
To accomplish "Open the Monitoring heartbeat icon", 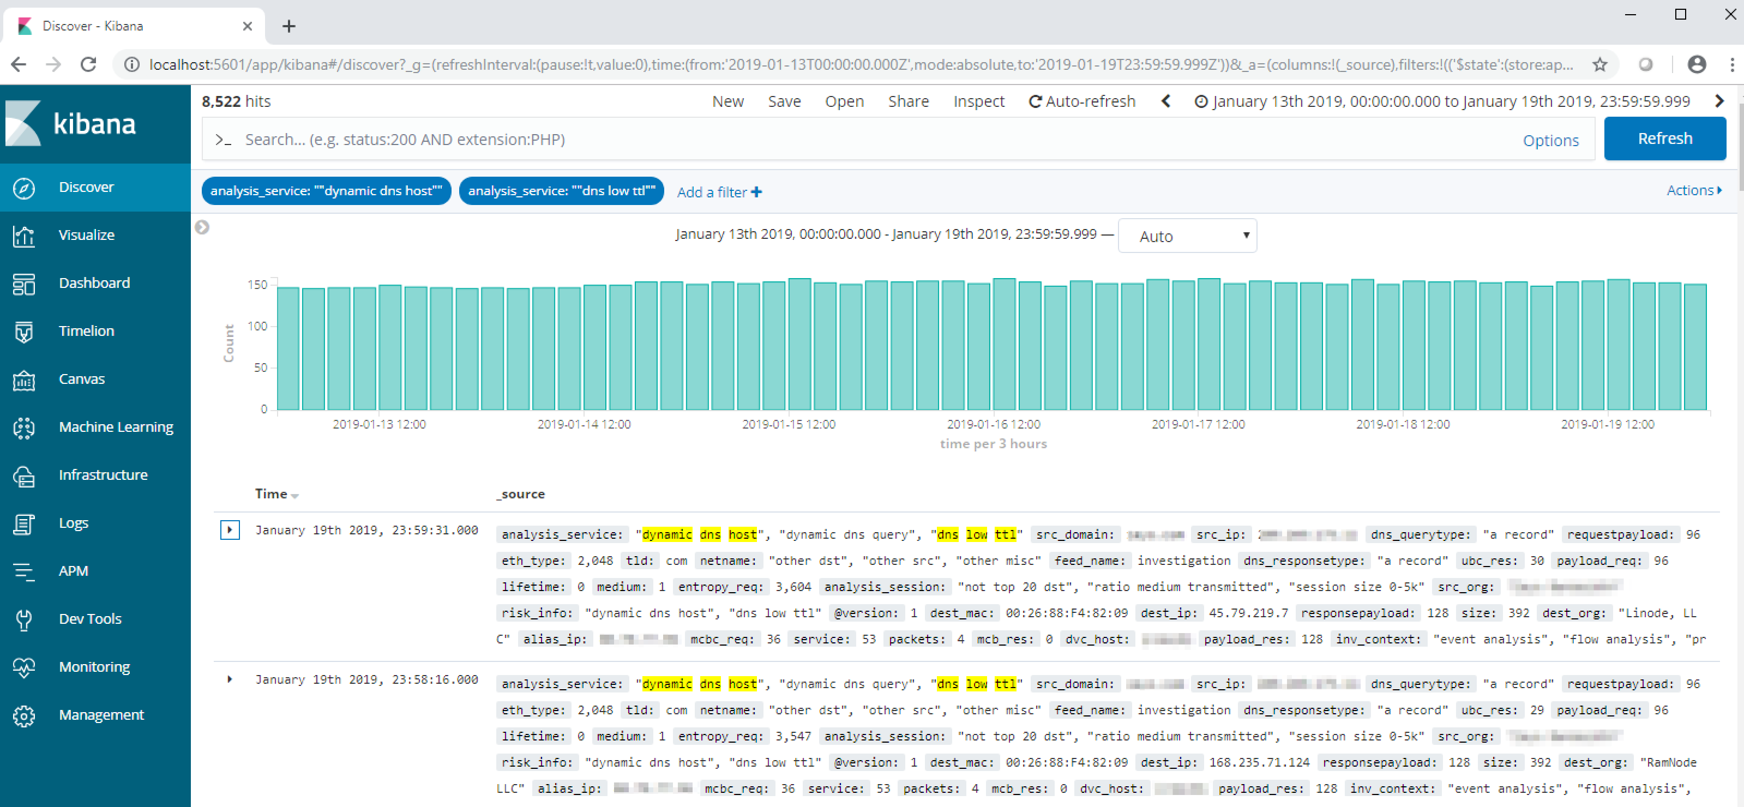I will (x=25, y=667).
